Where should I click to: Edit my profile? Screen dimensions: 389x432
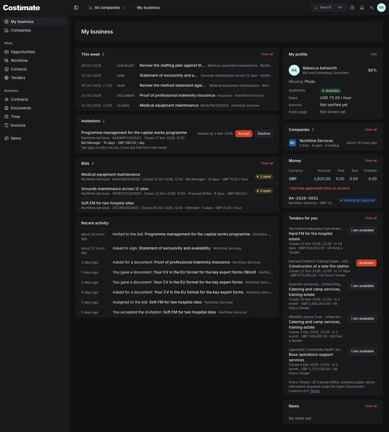[374, 54]
